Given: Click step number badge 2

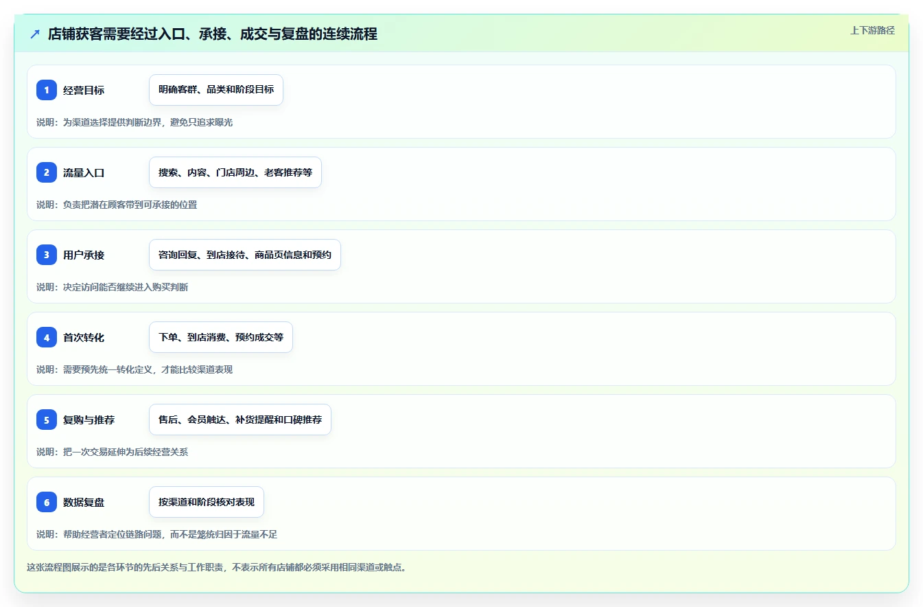Looking at the screenshot, I should coord(47,172).
